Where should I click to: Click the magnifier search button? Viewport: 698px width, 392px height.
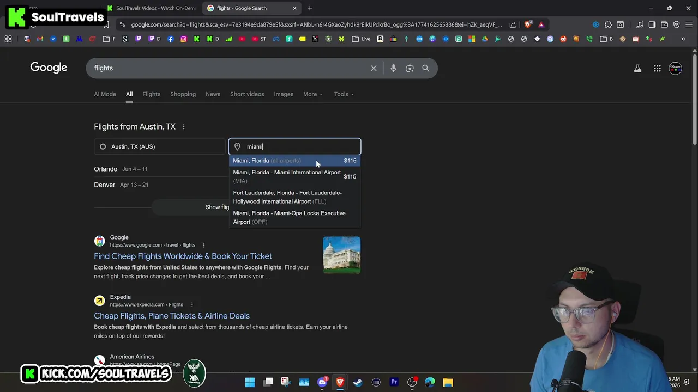click(426, 68)
